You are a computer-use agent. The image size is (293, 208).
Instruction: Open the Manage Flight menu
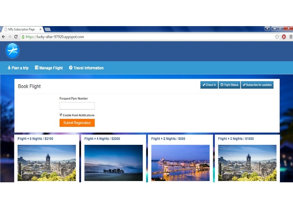pos(49,68)
